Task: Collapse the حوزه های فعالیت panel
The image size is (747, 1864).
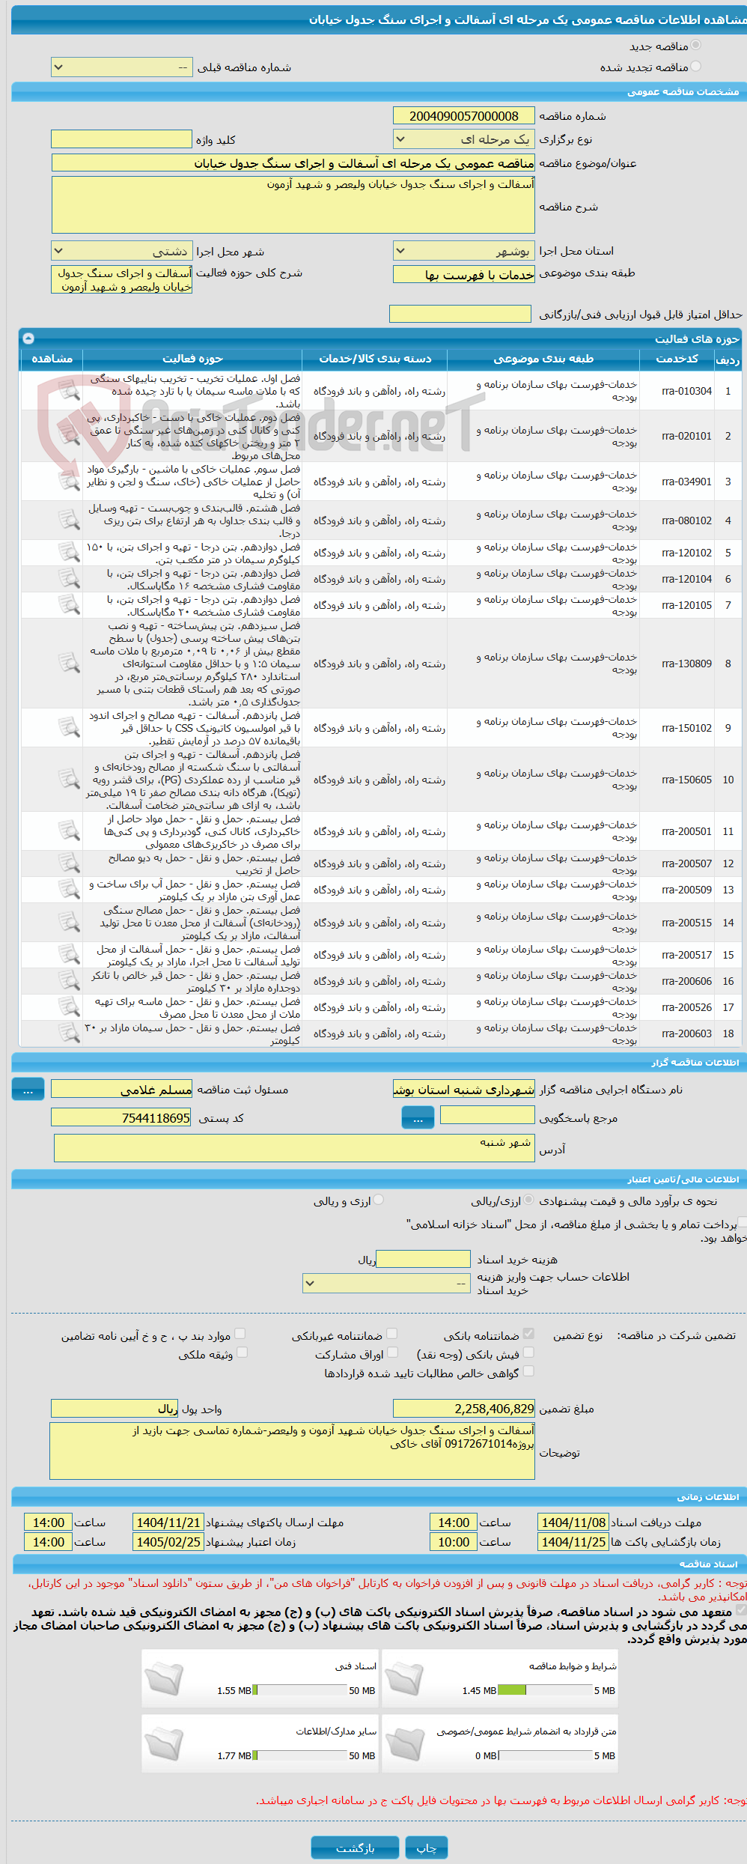Action: coord(28,338)
